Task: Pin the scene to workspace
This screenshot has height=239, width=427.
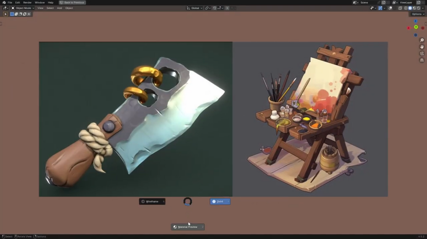Action: tap(379, 2)
